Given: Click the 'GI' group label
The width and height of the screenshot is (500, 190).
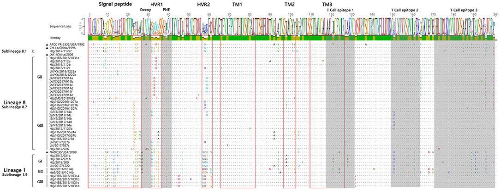Looking at the screenshot, I should click(40, 161).
